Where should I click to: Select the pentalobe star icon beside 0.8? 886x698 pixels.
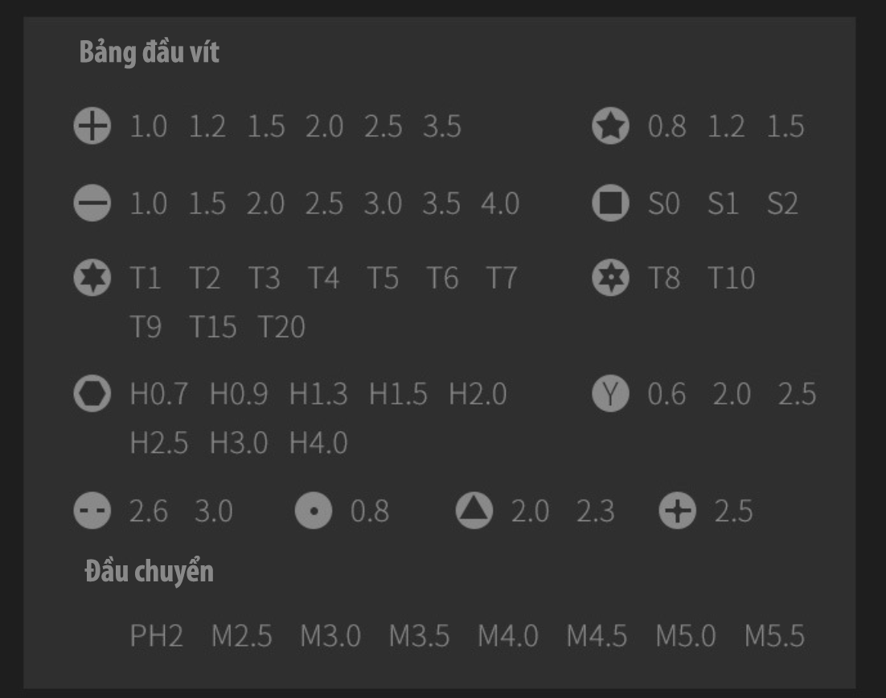(610, 125)
